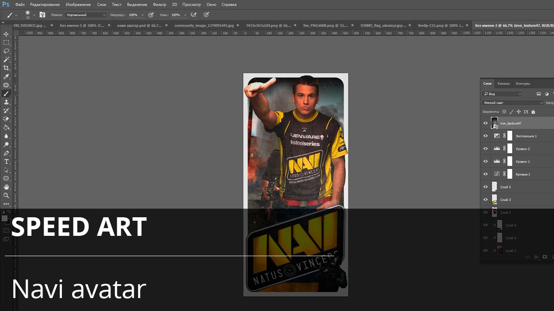The height and width of the screenshot is (311, 554).
Task: Hide the Кривые 1 layer
Action: coord(485,174)
